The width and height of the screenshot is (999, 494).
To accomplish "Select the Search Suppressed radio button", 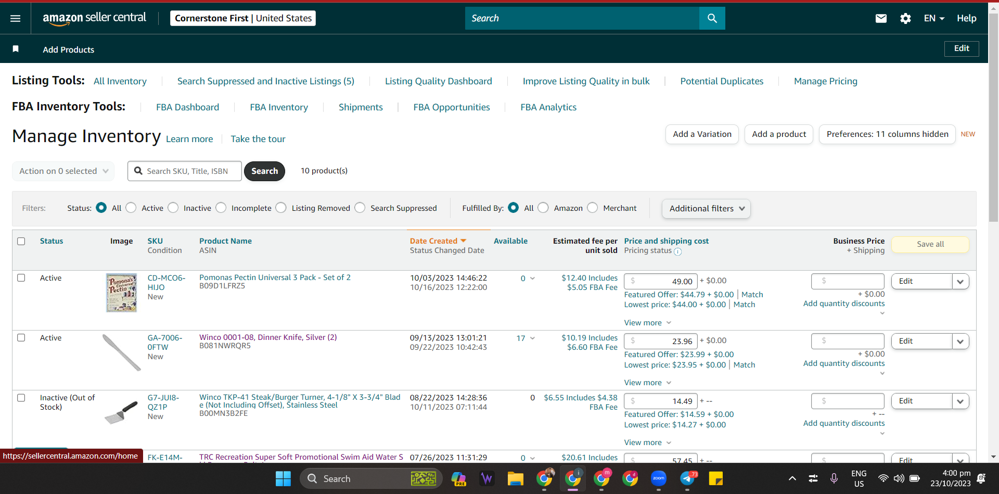I will click(360, 208).
